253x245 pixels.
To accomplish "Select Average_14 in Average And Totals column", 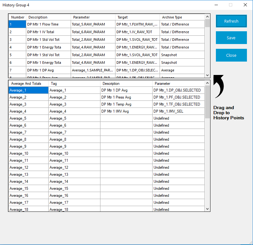I will [x=28, y=182].
